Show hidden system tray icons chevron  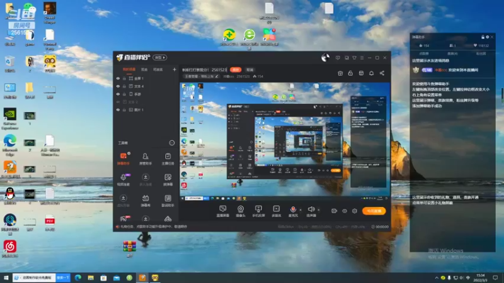[x=436, y=278]
